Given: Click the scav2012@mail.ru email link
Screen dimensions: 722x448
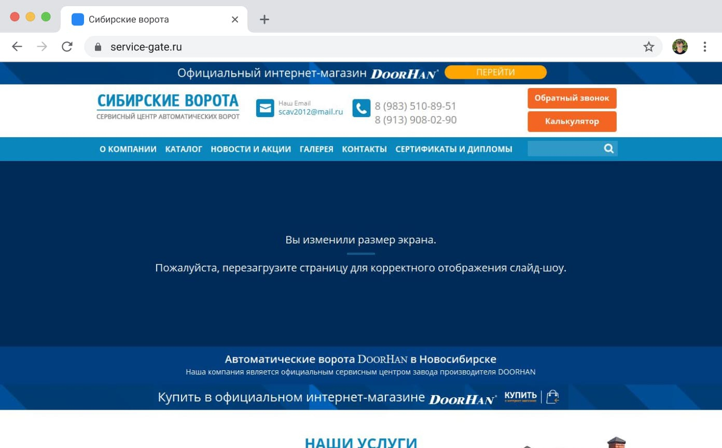Looking at the screenshot, I should (311, 112).
